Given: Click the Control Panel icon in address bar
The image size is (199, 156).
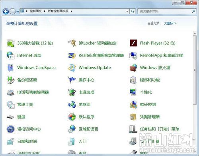Looking at the screenshot, I should (22, 11).
